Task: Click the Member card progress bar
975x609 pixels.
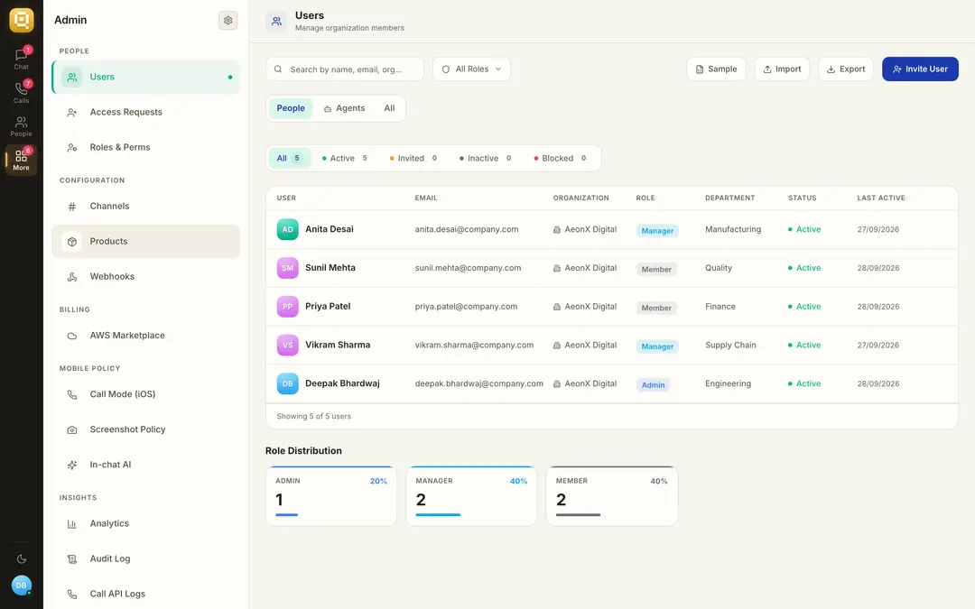Action: click(x=579, y=514)
